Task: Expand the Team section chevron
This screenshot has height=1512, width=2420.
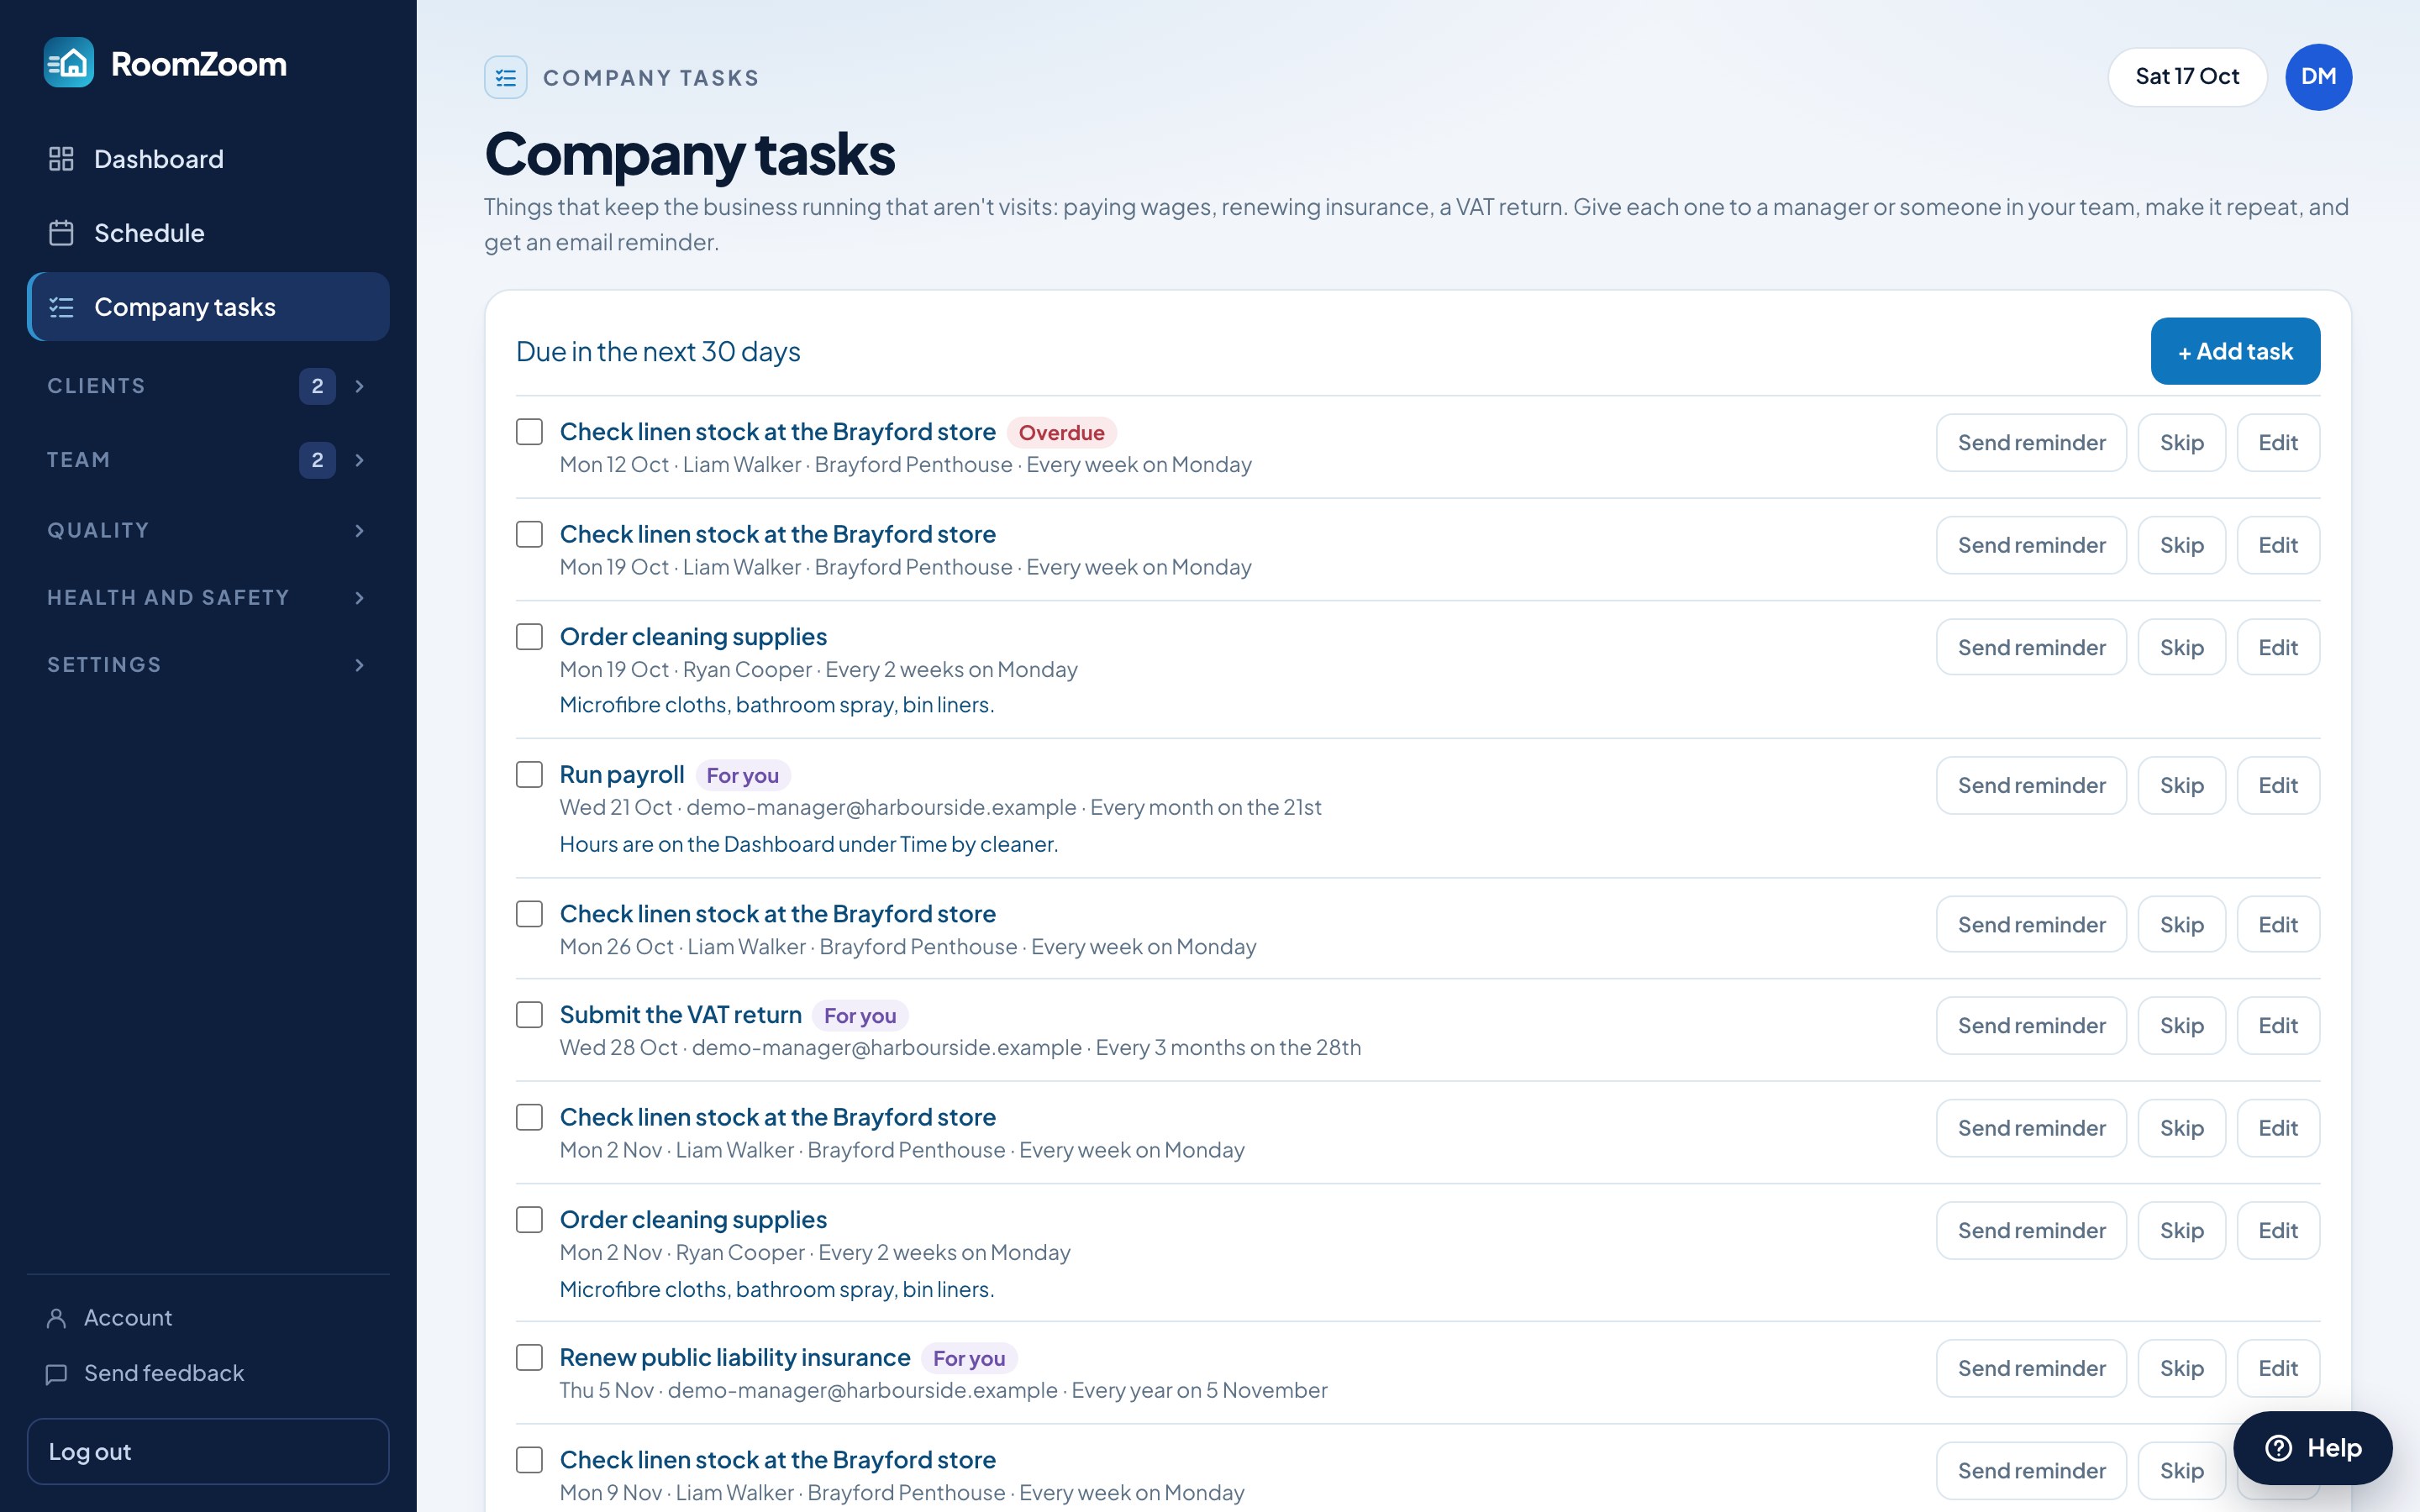Action: pos(360,460)
